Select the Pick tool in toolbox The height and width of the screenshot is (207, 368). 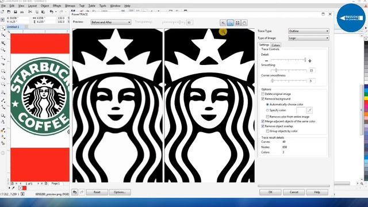3,28
